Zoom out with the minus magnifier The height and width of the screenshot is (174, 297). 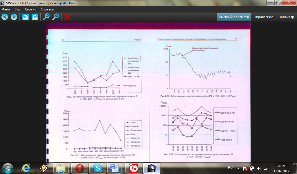[x=55, y=17]
